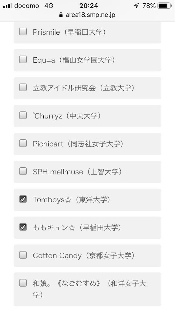The width and height of the screenshot is (175, 311).
Task: Select the SPH mellmuse (上智大学) checkbox
Action: click(x=23, y=171)
